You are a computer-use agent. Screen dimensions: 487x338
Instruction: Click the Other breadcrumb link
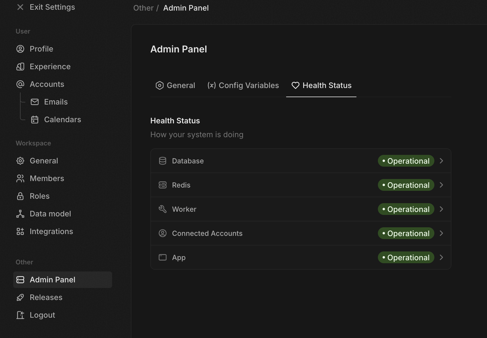click(x=143, y=8)
